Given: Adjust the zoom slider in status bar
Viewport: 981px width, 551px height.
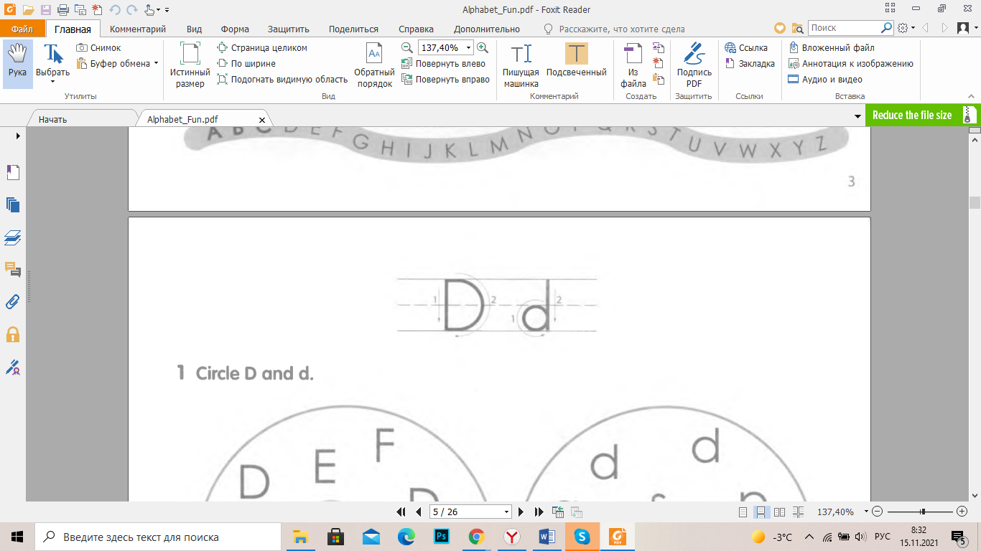Looking at the screenshot, I should 923,512.
